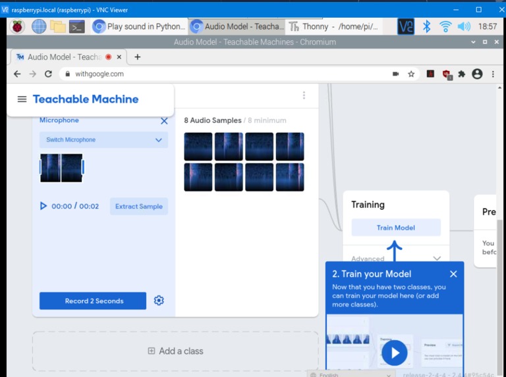Screen dimensions: 506x377
Task: Go back in Chromium
Action: (x=17, y=74)
